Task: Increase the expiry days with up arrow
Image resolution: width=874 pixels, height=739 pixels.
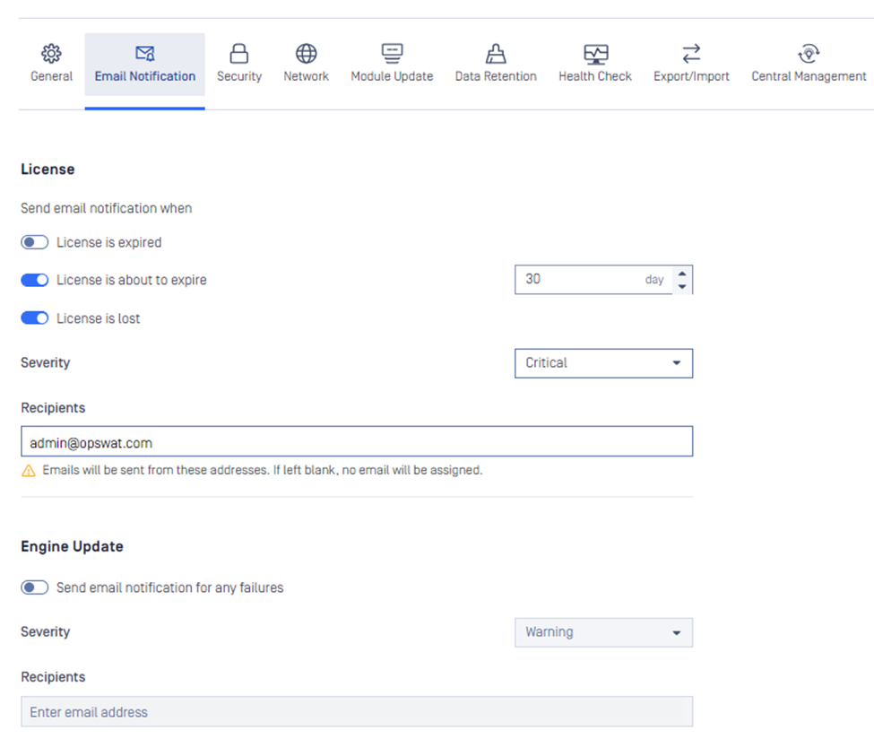Action: pos(682,274)
